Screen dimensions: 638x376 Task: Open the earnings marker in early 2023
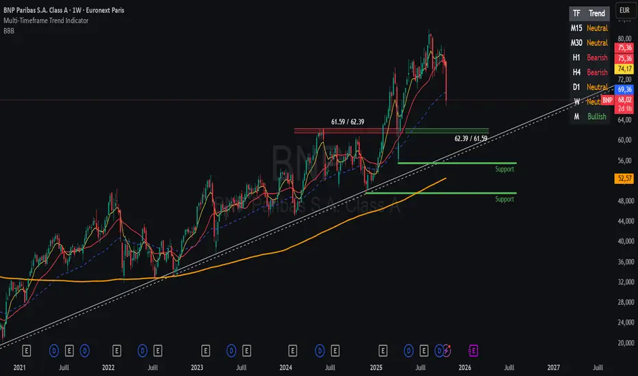coord(205,351)
